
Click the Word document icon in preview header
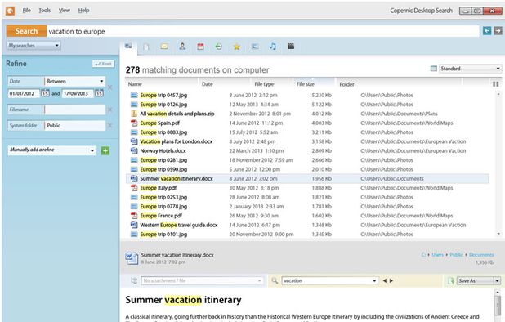pos(132,258)
